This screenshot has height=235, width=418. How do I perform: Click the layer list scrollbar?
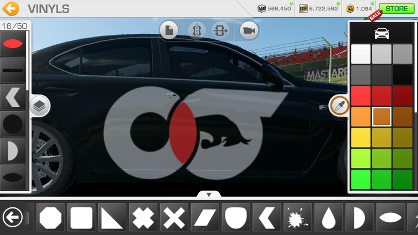[28, 60]
